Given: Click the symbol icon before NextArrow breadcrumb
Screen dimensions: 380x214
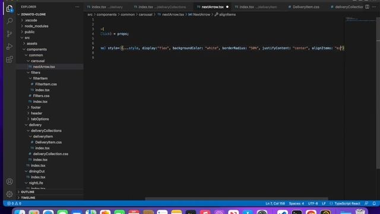Looking at the screenshot, I should coord(190,14).
